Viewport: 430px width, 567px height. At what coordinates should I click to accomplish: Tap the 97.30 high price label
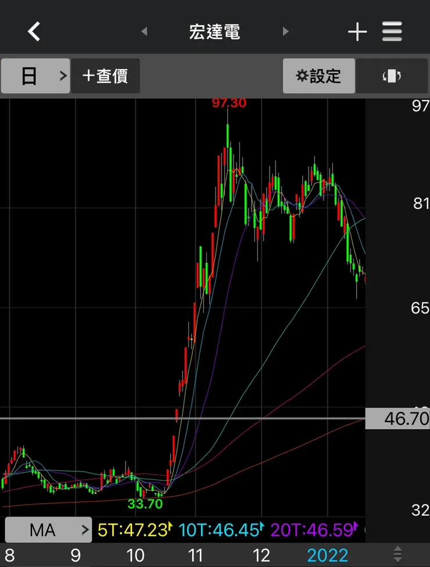(x=229, y=103)
